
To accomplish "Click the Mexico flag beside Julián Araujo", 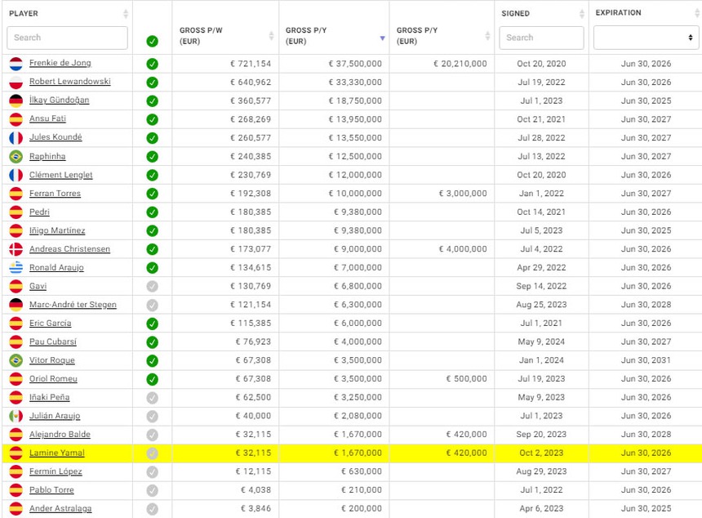I will pos(16,416).
